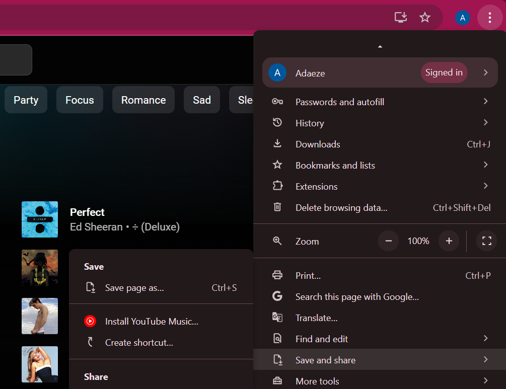Click the trash icon for Delete browsing data
This screenshot has height=389, width=506.
[x=277, y=207]
